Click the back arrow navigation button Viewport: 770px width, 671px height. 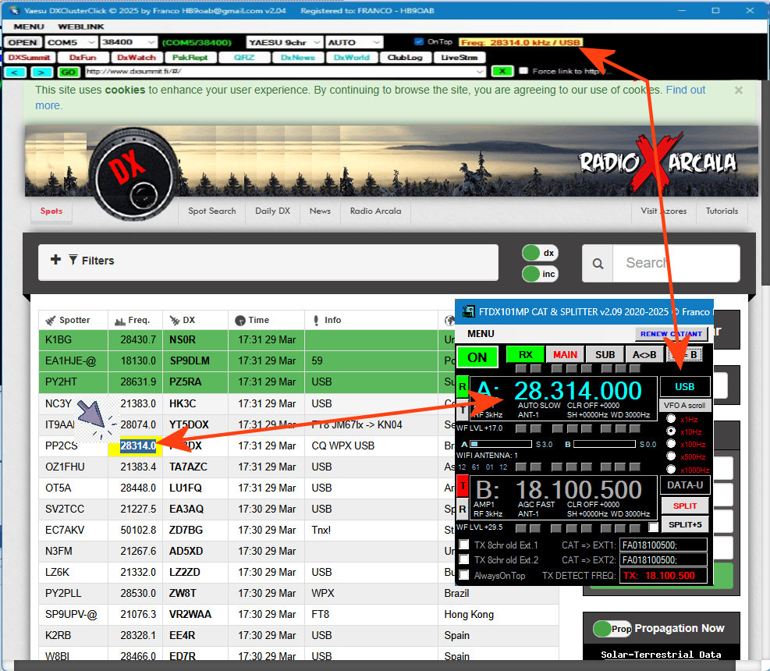[15, 72]
